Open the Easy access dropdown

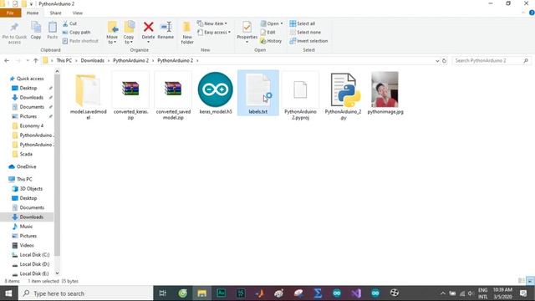pos(214,32)
